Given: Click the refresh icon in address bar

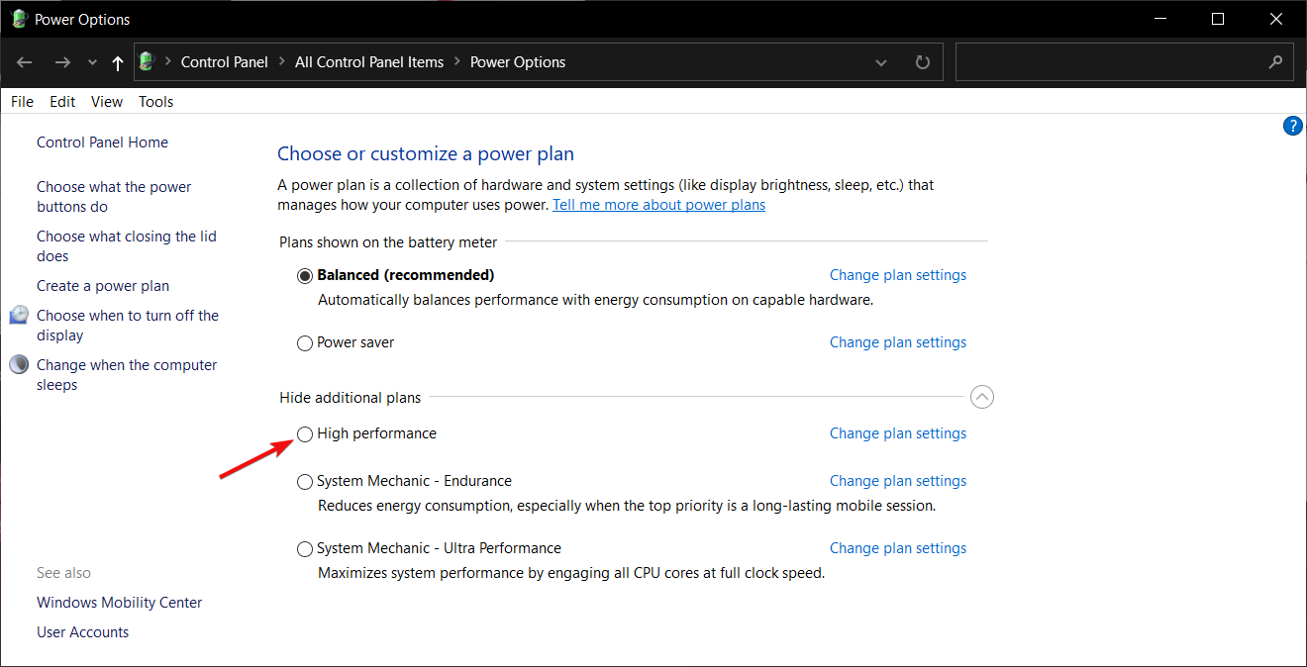Looking at the screenshot, I should [x=923, y=62].
